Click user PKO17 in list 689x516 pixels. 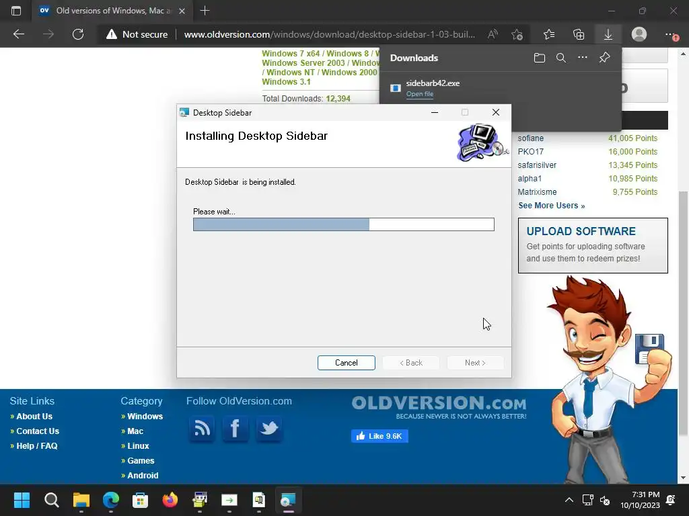pyautogui.click(x=530, y=152)
